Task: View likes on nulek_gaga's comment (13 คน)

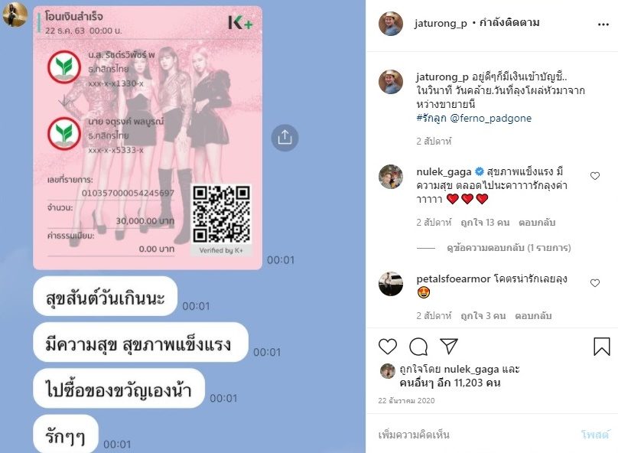Action: click(485, 223)
